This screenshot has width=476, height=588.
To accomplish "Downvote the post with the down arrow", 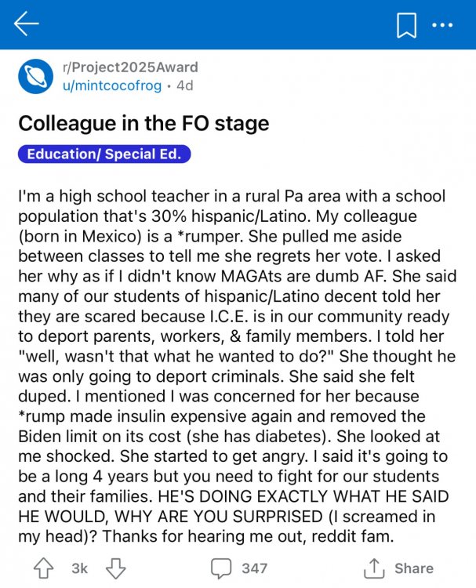I will (x=115, y=568).
